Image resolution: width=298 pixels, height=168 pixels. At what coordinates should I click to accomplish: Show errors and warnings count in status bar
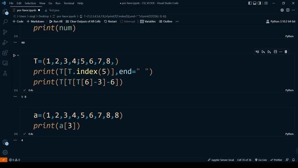click(x=14, y=160)
